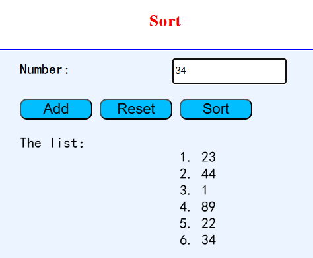Image resolution: width=313 pixels, height=258 pixels.
Task: Click the list ordinal marker '2.'
Action: (185, 173)
